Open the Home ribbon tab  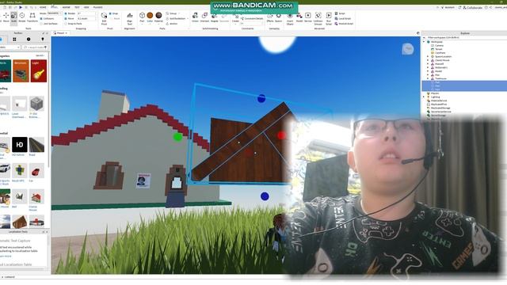tap(43, 7)
